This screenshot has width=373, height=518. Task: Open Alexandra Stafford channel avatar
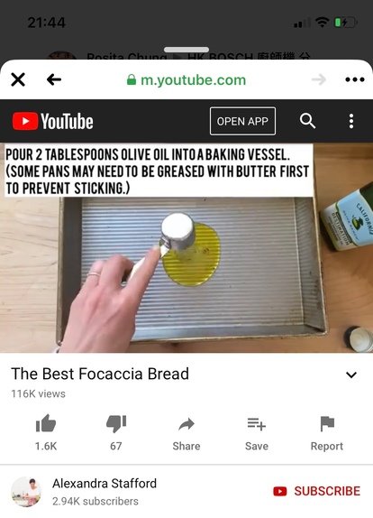tap(26, 492)
